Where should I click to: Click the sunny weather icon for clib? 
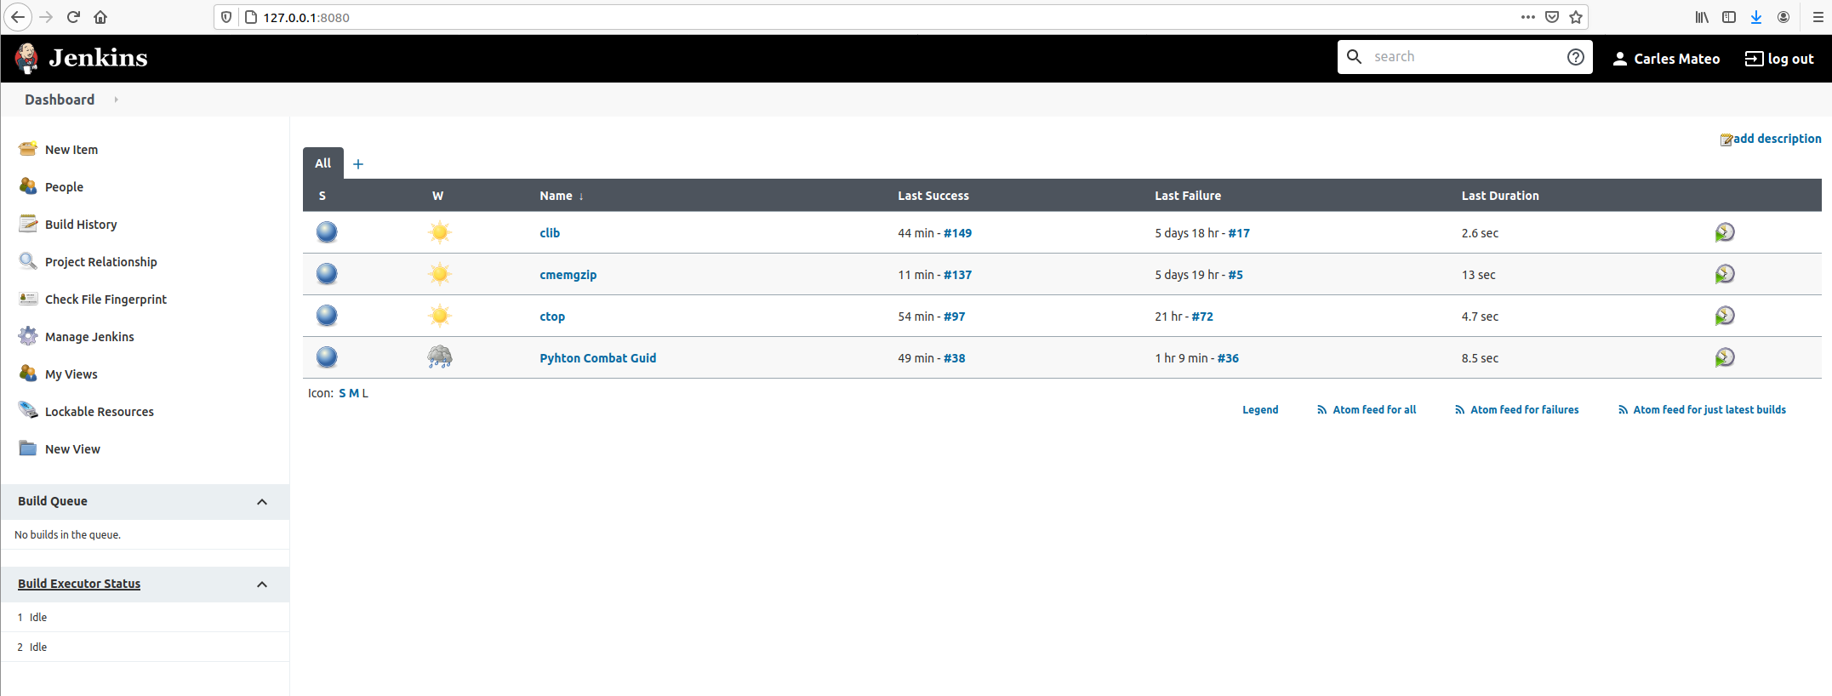coord(440,232)
